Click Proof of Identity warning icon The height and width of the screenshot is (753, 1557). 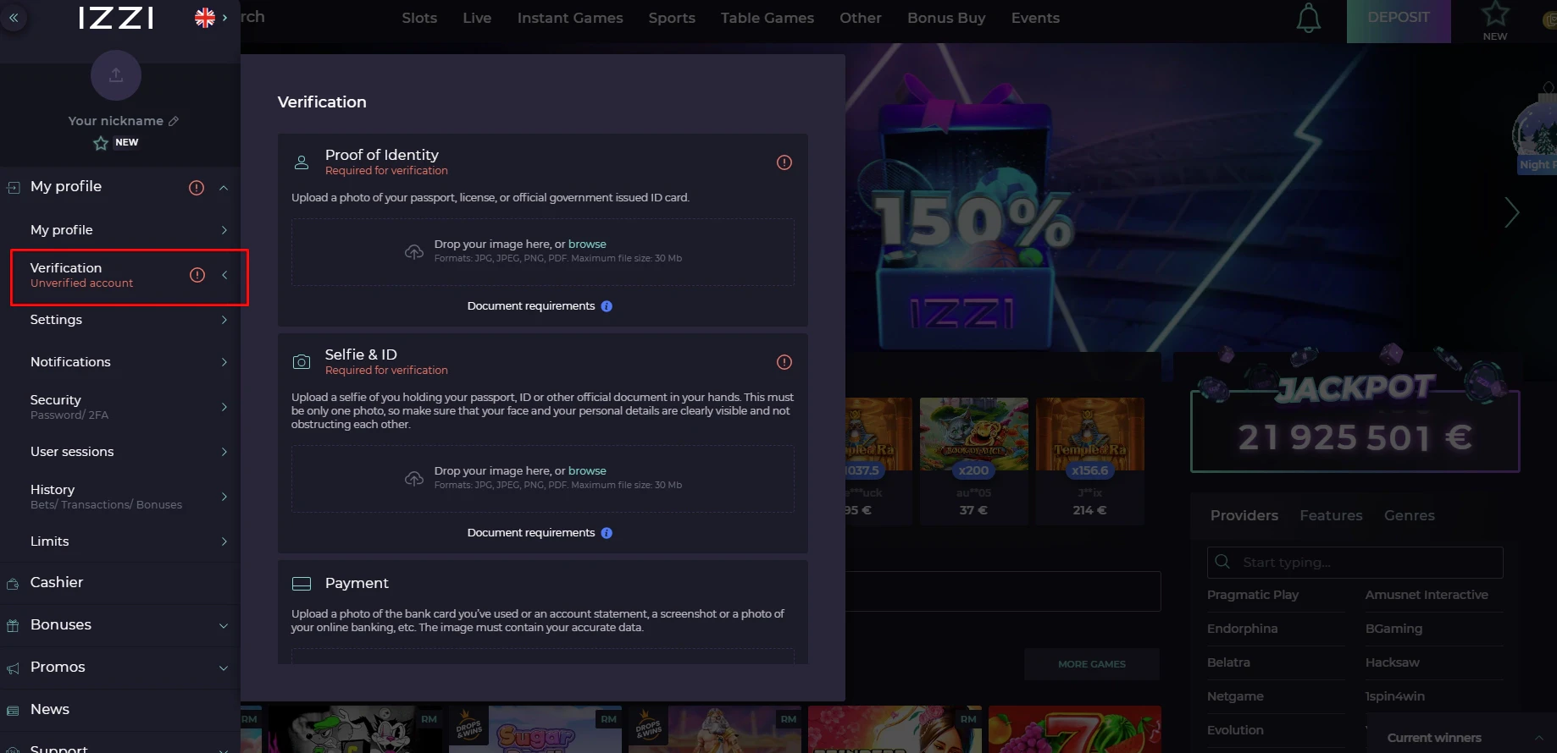point(784,162)
